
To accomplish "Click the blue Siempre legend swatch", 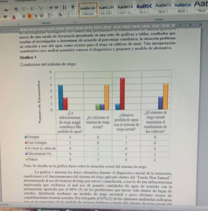I will coord(26,137).
